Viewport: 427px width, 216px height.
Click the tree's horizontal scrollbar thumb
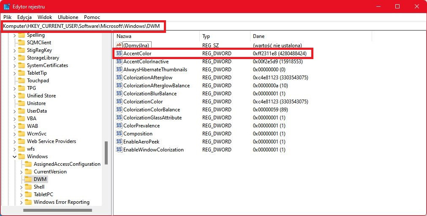tap(58, 210)
